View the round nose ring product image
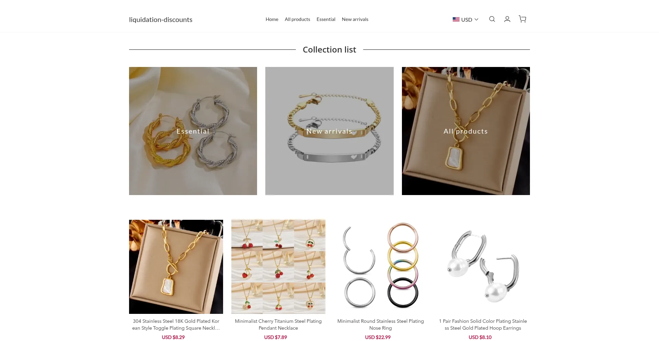The height and width of the screenshot is (341, 659). coord(380,266)
